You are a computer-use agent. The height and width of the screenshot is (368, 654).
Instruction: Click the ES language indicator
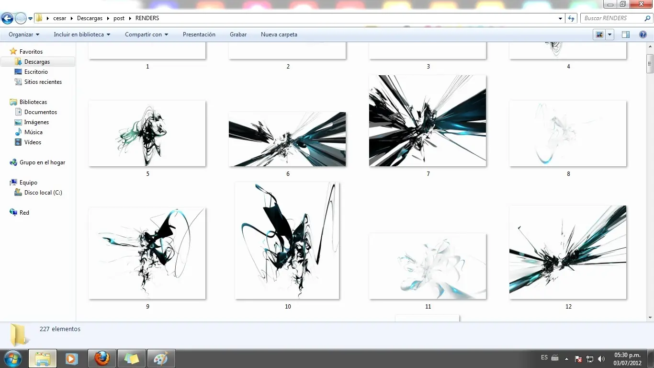click(544, 357)
